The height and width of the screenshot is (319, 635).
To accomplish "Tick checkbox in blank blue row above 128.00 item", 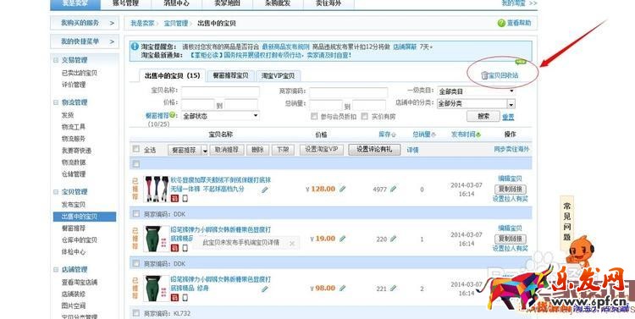I will (x=136, y=164).
